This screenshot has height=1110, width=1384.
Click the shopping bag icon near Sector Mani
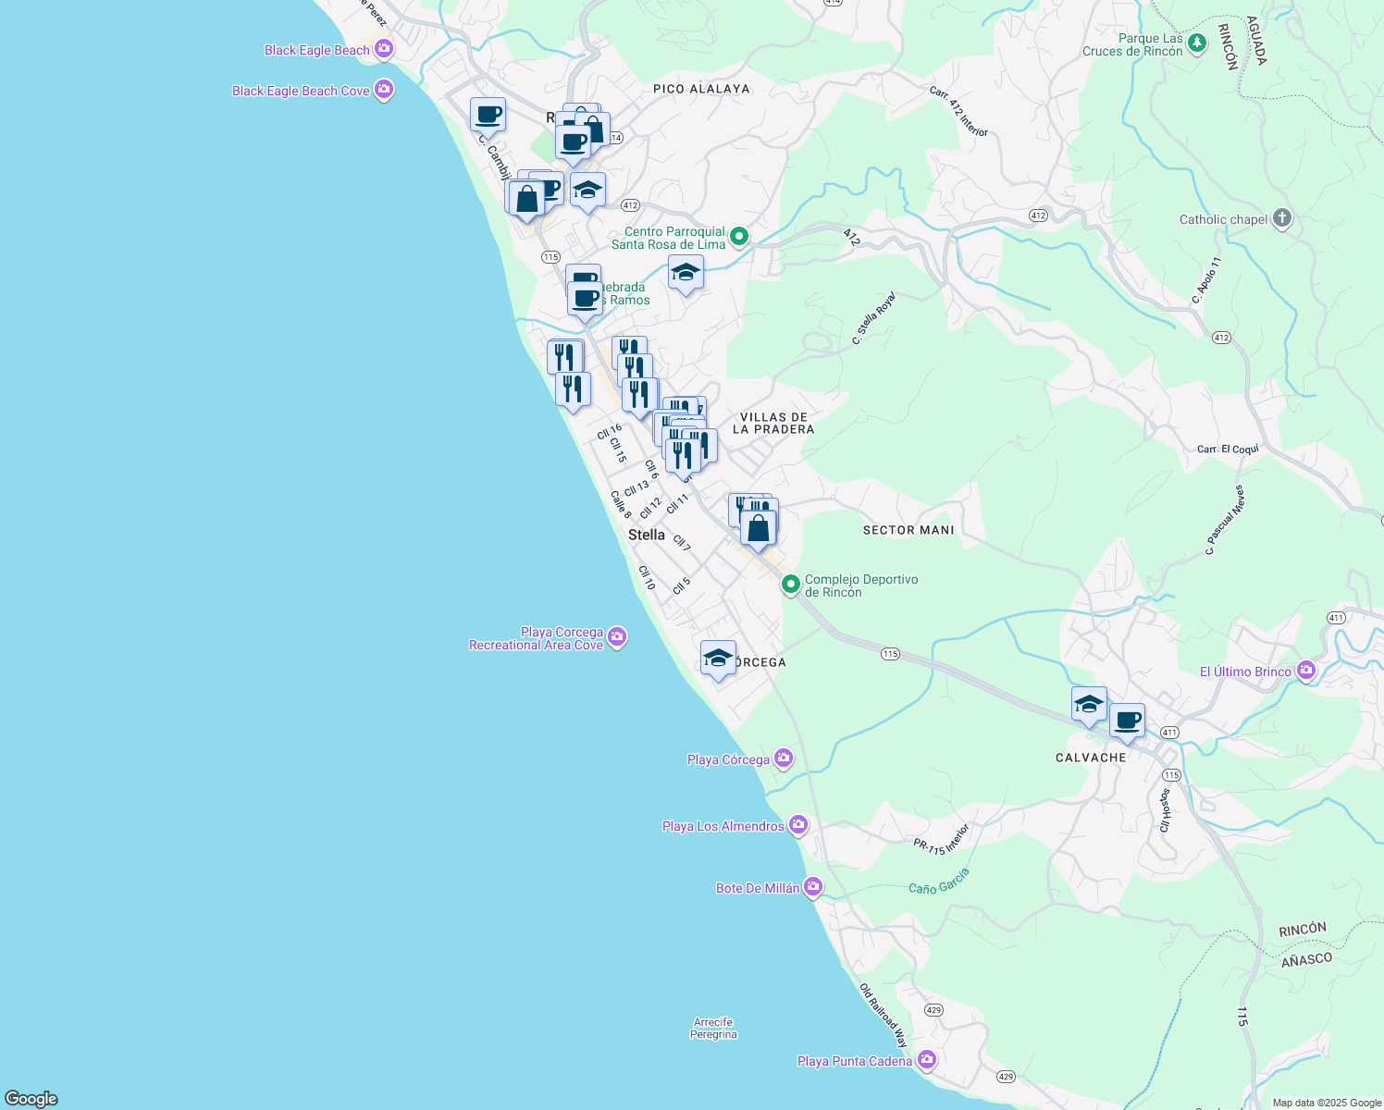pos(758,527)
